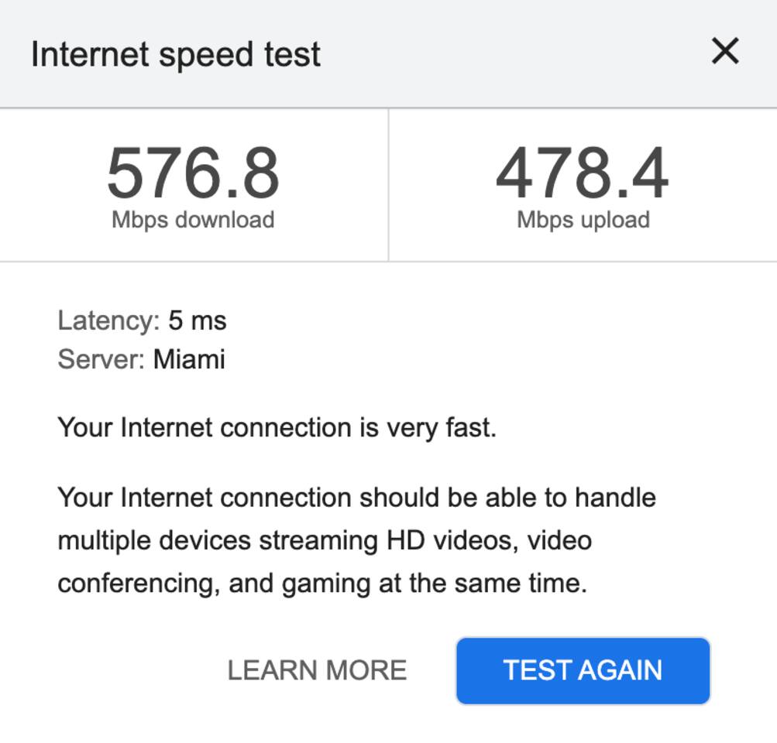
Task: Click the "Internet speed test" title
Action: pyautogui.click(x=176, y=54)
